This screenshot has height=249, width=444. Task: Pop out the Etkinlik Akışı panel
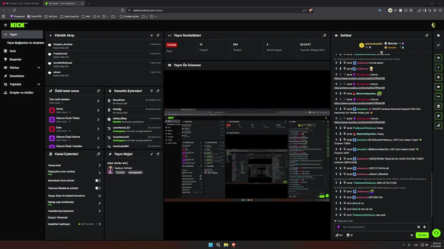pyautogui.click(x=158, y=35)
